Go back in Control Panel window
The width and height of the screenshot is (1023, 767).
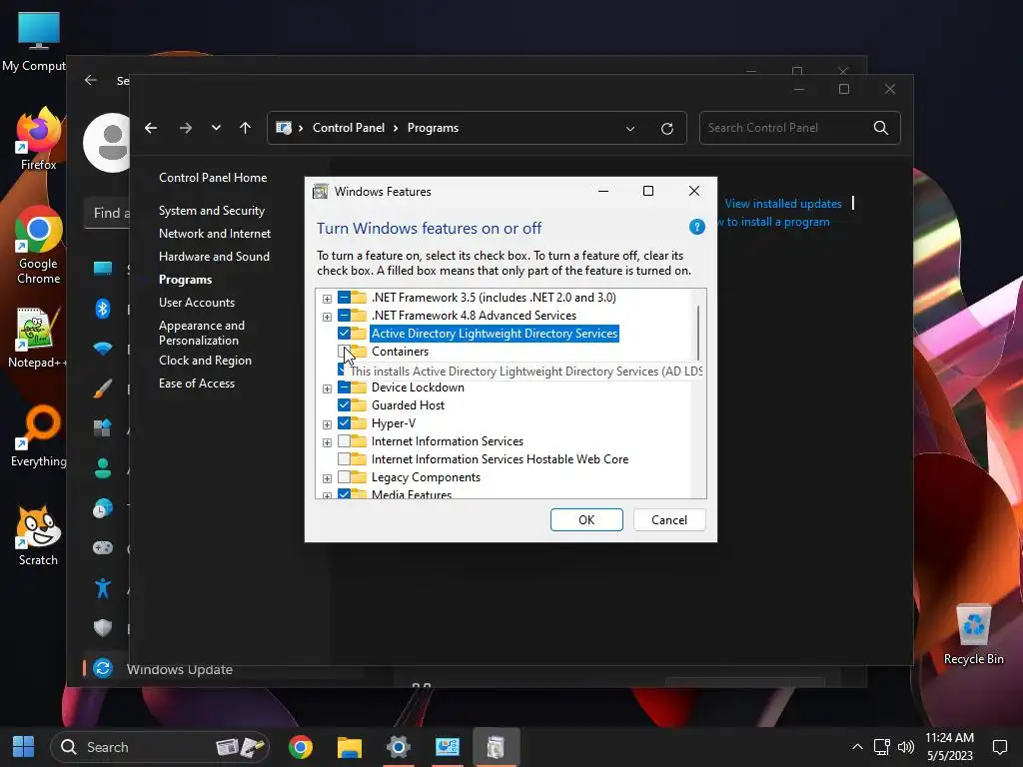pyautogui.click(x=151, y=128)
